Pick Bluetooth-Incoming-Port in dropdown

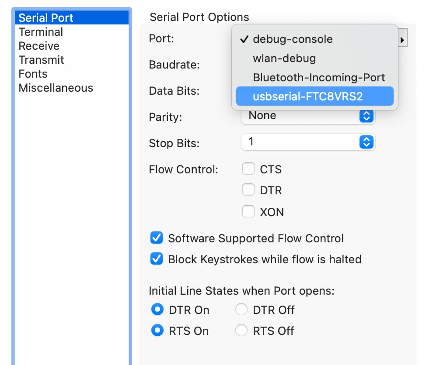click(x=314, y=77)
